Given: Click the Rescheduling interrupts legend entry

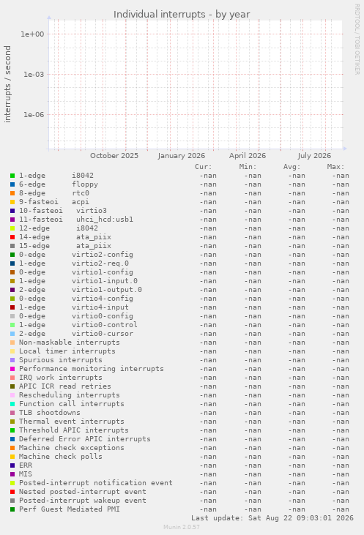Looking at the screenshot, I should (70, 395).
